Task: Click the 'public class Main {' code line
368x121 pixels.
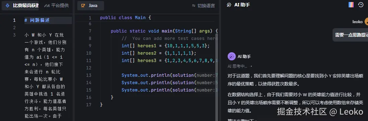Action: pos(126,18)
